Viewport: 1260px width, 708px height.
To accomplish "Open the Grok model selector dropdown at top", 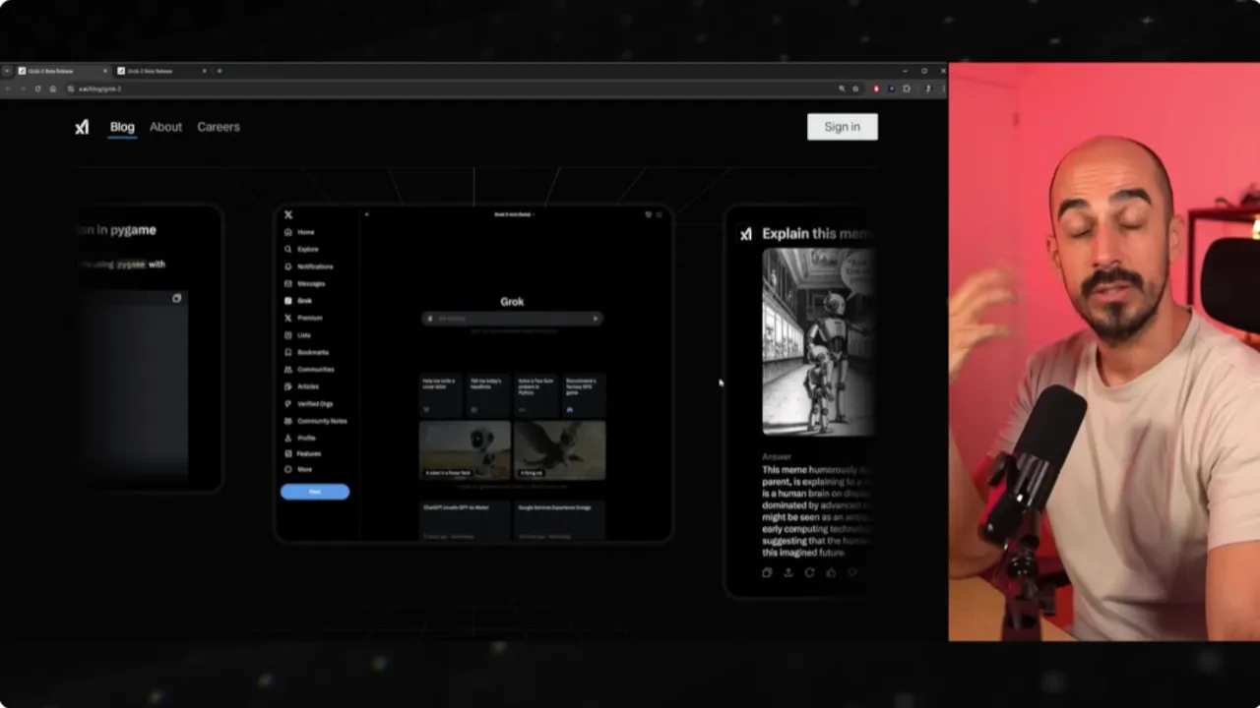I will 513,213.
